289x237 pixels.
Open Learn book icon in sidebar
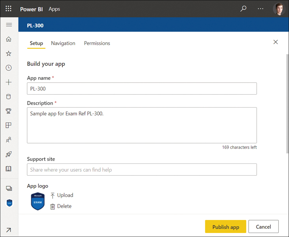9,169
